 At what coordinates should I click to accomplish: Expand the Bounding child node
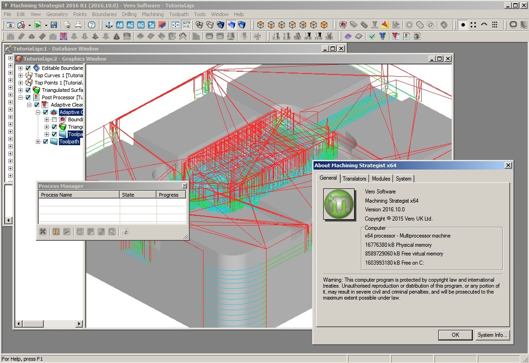coord(47,119)
